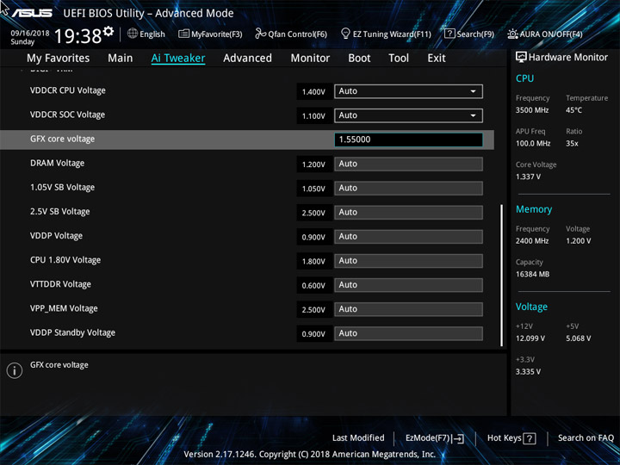Click 2.5V SB Voltage Auto field
Viewport: 620px width, 465px height.
click(408, 213)
